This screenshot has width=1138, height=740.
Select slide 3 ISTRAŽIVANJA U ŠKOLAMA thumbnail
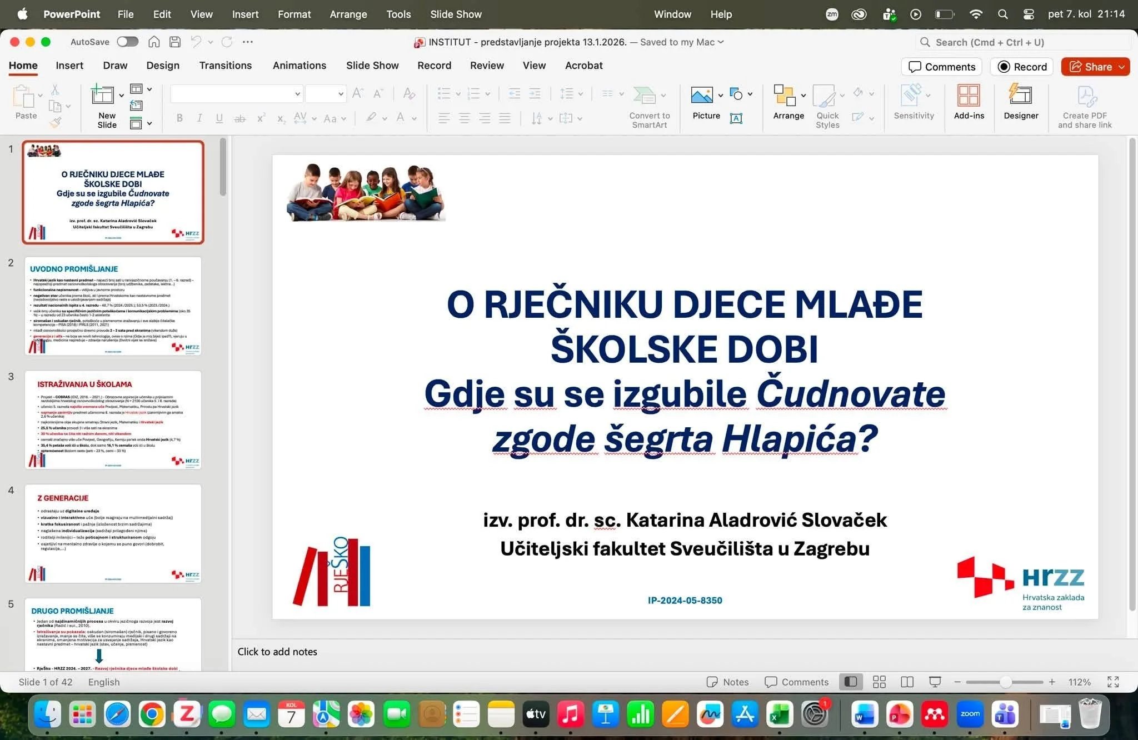[x=113, y=420]
